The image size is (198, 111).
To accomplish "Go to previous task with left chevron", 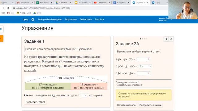I will click(166, 39).
